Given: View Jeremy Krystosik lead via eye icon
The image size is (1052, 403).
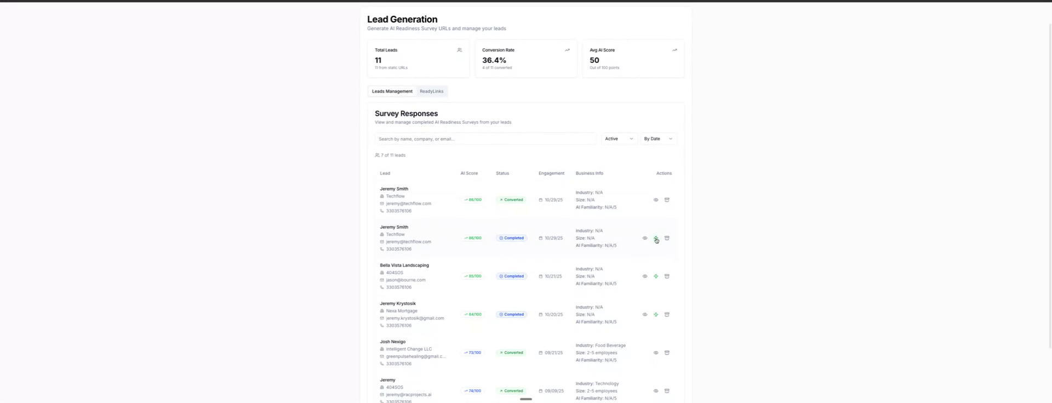Looking at the screenshot, I should [645, 315].
